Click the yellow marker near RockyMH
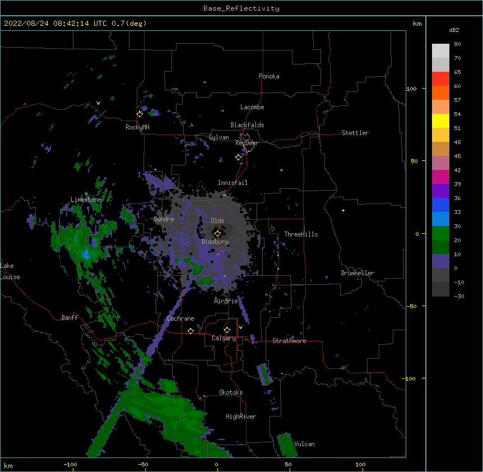 [x=140, y=114]
